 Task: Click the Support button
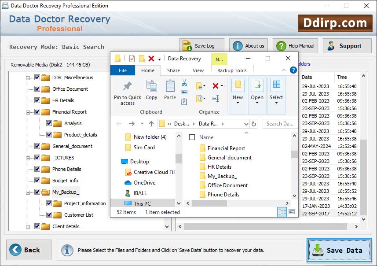point(347,46)
